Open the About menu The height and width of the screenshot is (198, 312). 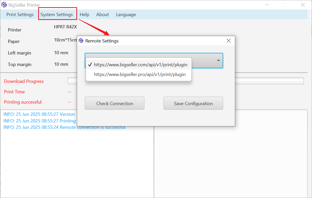(102, 15)
